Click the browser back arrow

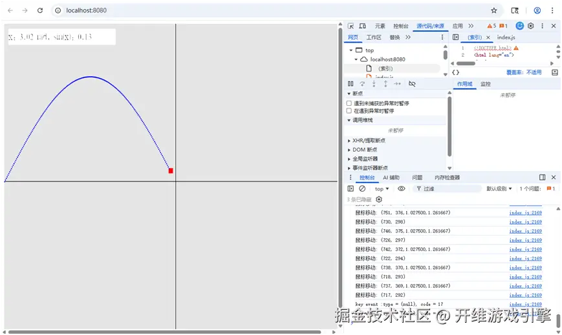pyautogui.click(x=10, y=10)
